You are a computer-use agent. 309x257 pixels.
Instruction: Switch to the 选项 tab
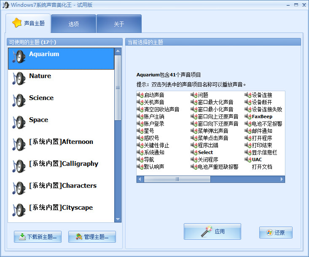[73, 24]
